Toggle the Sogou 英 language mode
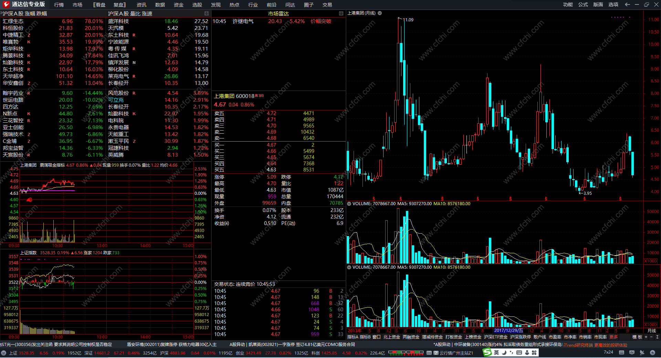This screenshot has height=358, width=661. point(496,353)
